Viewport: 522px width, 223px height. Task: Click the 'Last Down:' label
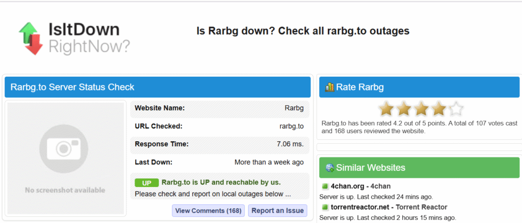(153, 163)
